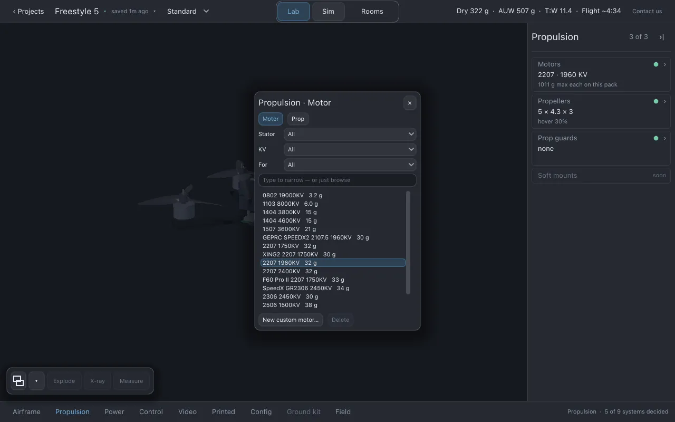Screen dimensions: 675x422
Task: Select the 2207 2400KV motor
Action: [x=333, y=271]
